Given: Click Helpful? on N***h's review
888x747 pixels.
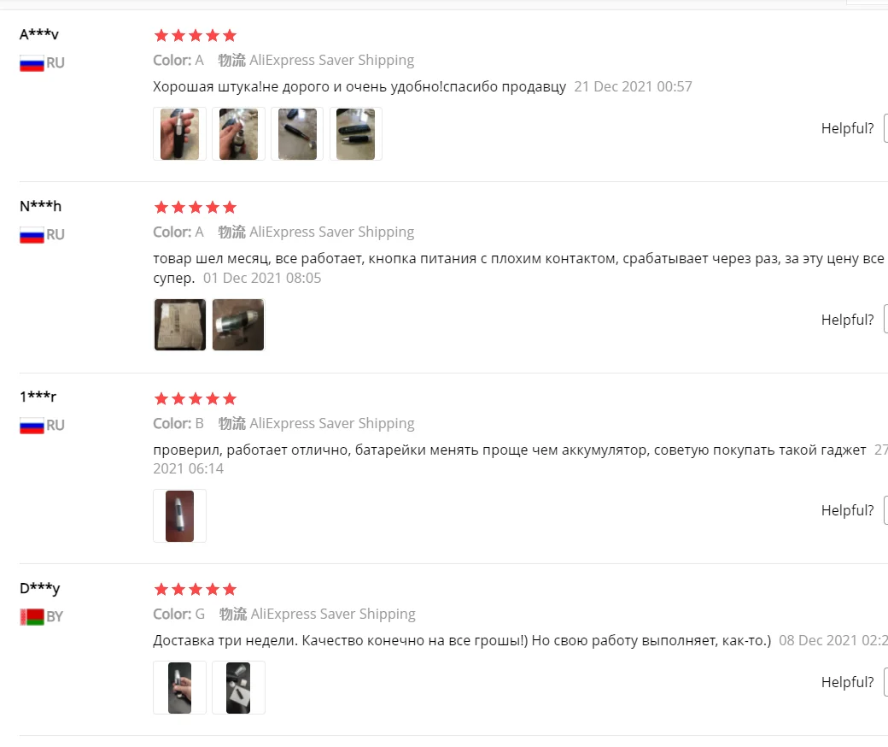Looking at the screenshot, I should [x=847, y=320].
